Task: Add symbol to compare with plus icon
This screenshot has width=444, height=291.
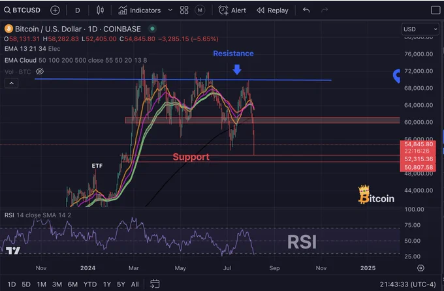Action: tap(55, 10)
